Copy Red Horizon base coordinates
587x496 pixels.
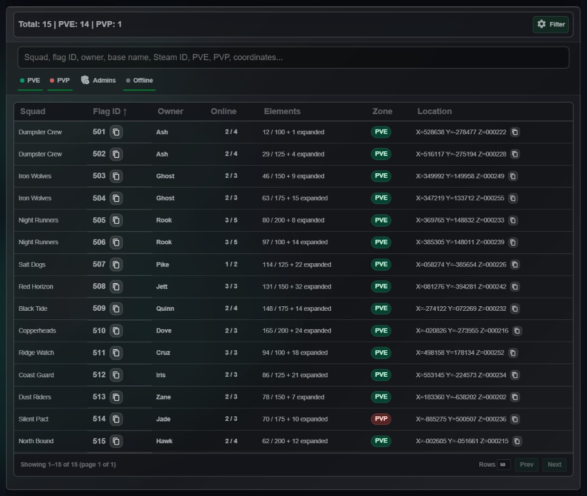[x=515, y=286]
